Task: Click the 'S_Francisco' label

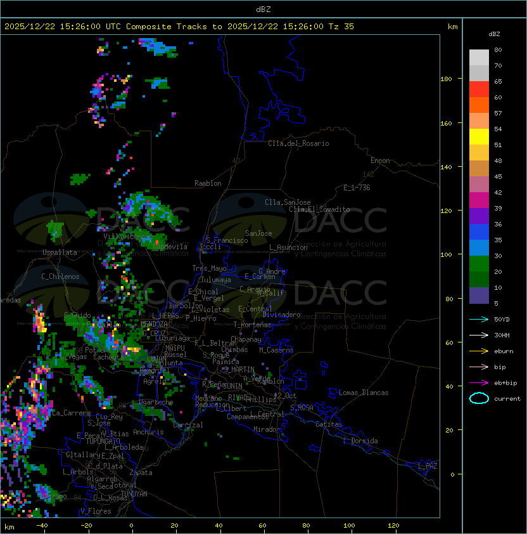Action: 227,240
